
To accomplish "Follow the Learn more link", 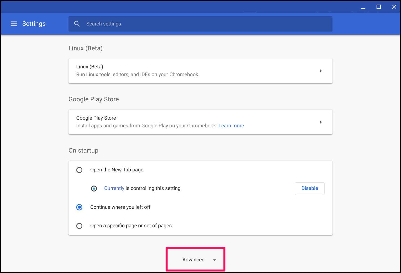I will click(x=231, y=126).
